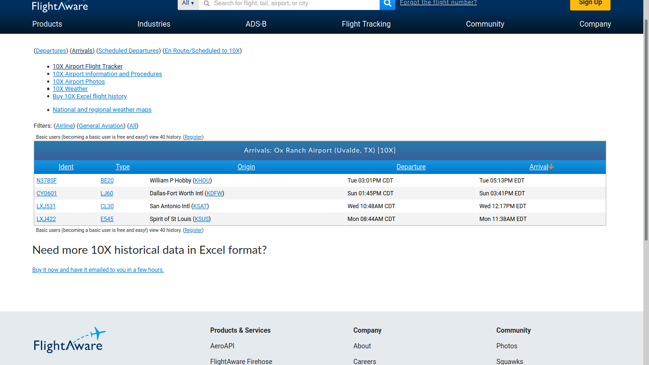Open the 10X Weather link

70,89
